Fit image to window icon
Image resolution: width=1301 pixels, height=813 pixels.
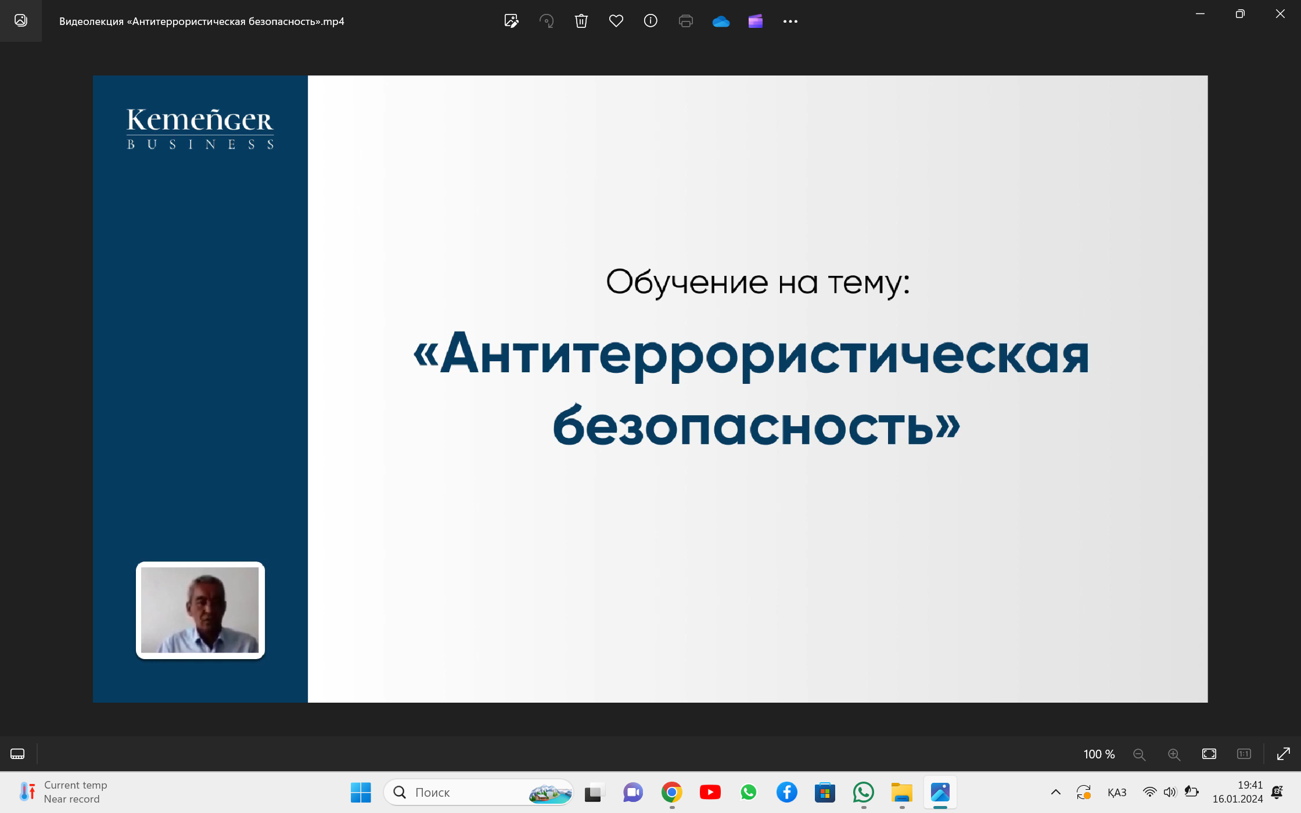(x=1209, y=754)
